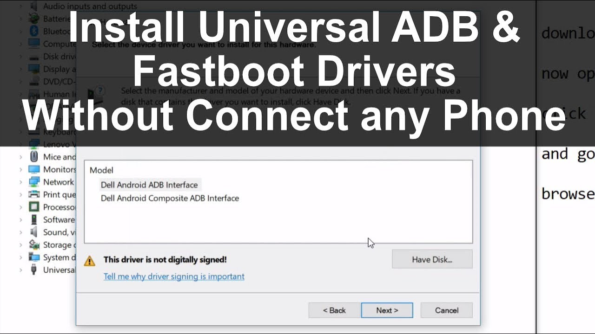
Task: Click the System devices icon in Device Manager
Action: 34,257
